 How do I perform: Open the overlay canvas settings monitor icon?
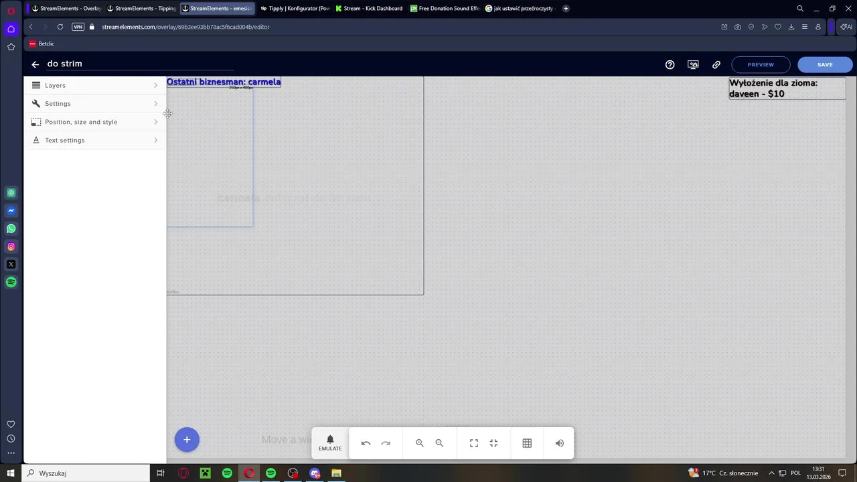(x=693, y=65)
